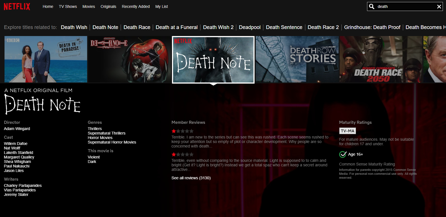Explore related title Death Wish 2
This screenshot has width=446, height=217.
pyautogui.click(x=218, y=27)
